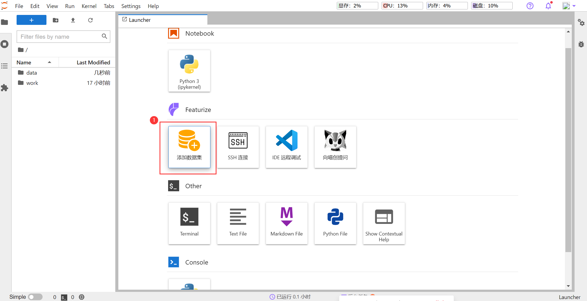The width and height of the screenshot is (587, 301).
Task: Toggle Simple interface mode switch
Action: pos(35,297)
